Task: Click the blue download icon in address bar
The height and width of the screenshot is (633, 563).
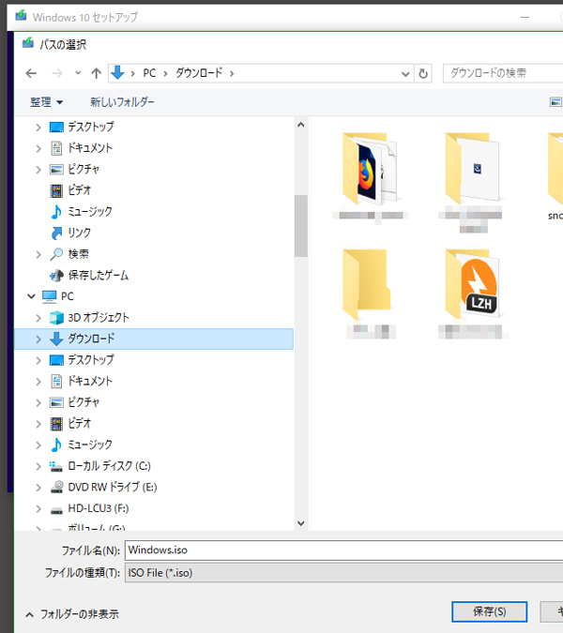Action: (x=117, y=73)
